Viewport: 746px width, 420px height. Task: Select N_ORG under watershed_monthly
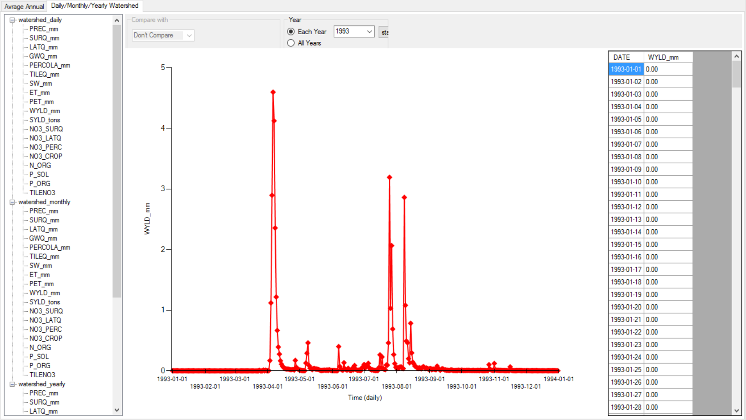coord(40,348)
